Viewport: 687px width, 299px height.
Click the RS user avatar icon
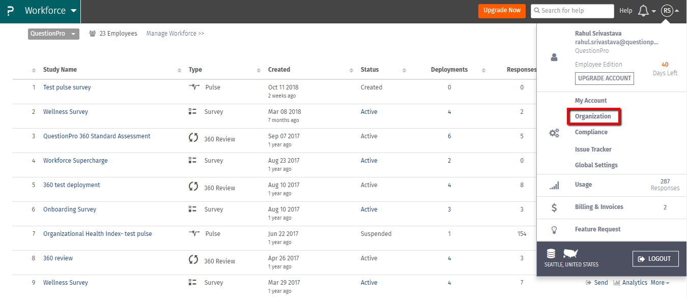tap(667, 11)
